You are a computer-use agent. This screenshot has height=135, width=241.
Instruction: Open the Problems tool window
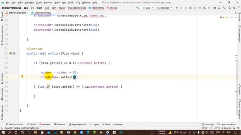pyautogui.click(x=45, y=124)
